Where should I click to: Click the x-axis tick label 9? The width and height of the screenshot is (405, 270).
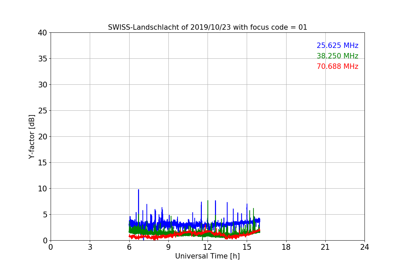(x=168, y=247)
